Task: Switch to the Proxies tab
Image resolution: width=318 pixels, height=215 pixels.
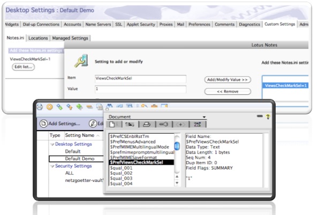Action: point(166,24)
